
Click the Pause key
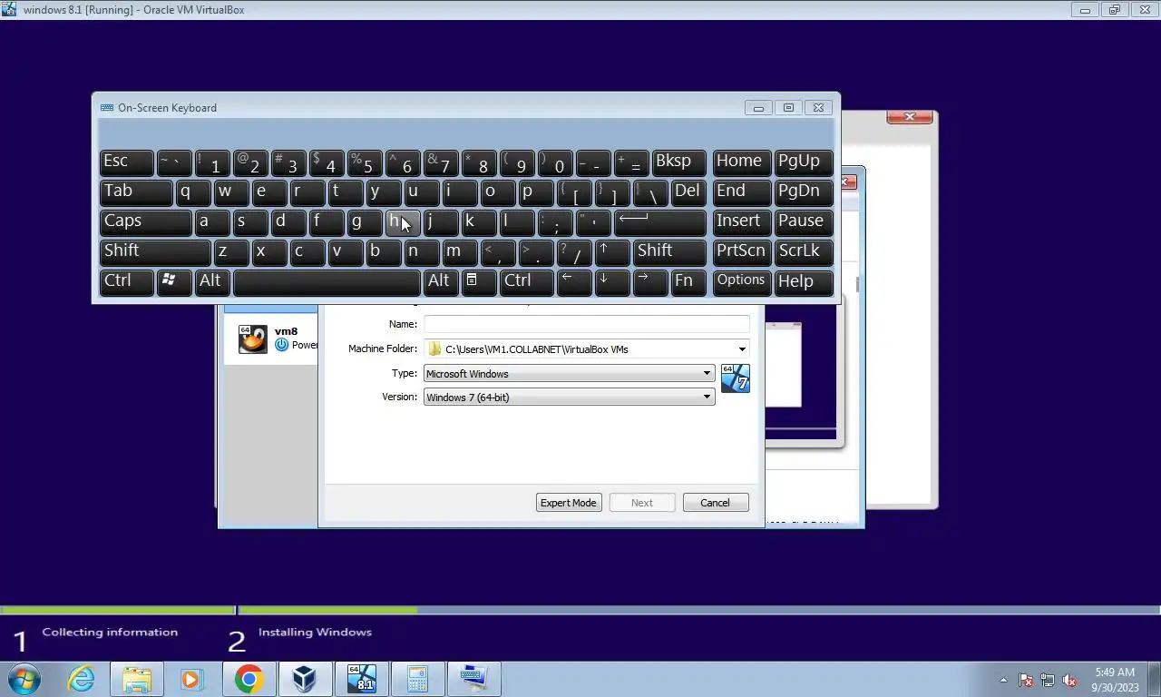[804, 222]
